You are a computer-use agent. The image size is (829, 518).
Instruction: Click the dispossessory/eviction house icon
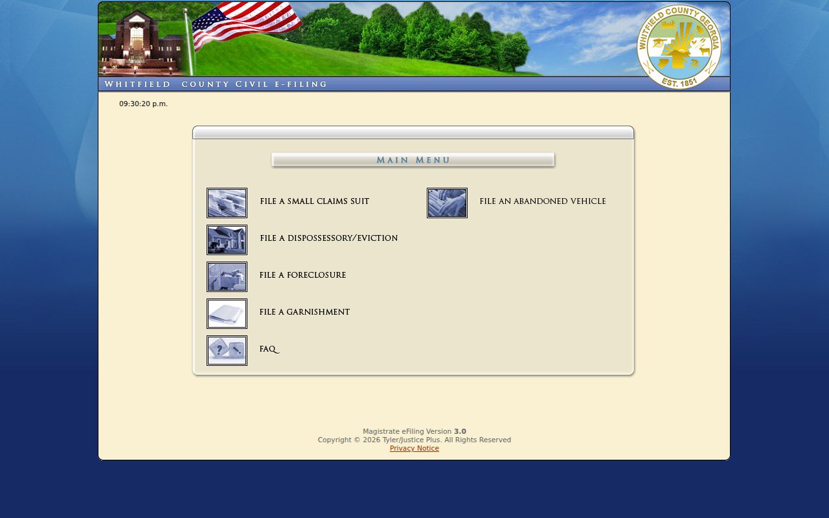227,240
